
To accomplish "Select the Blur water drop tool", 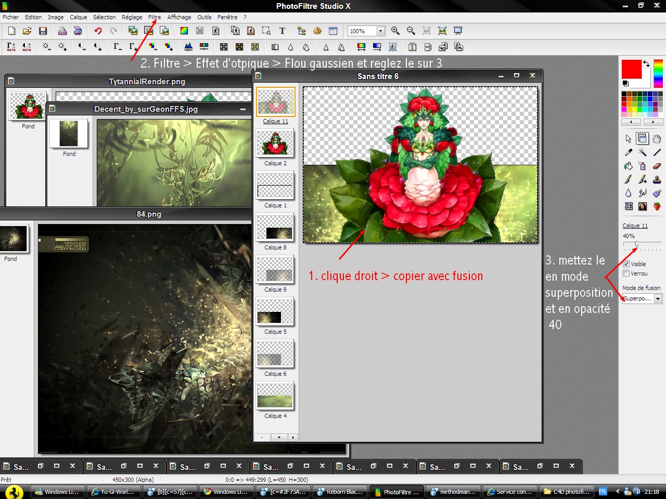I will pyautogui.click(x=628, y=193).
